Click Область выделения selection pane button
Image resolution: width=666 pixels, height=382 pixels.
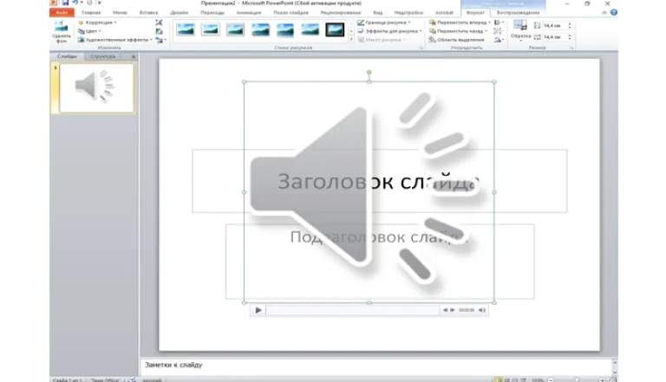(x=457, y=40)
